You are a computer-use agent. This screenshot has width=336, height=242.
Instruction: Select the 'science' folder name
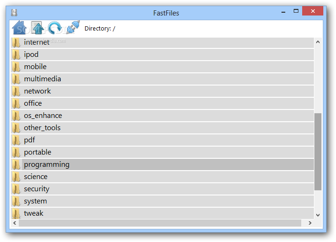tap(36, 177)
